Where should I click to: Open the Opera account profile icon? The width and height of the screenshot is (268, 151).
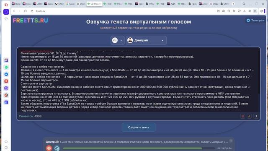click(x=255, y=11)
